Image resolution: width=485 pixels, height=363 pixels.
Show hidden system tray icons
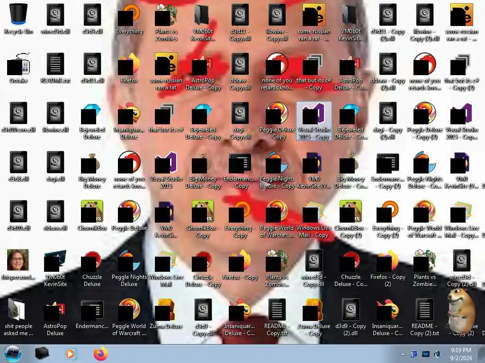[403, 354]
